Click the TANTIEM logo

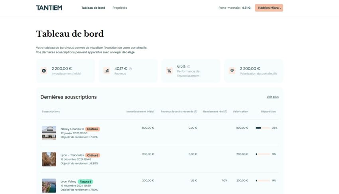(49, 8)
